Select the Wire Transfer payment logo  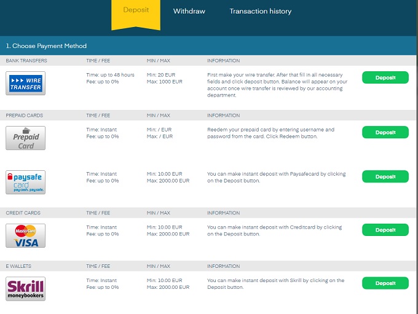point(25,84)
